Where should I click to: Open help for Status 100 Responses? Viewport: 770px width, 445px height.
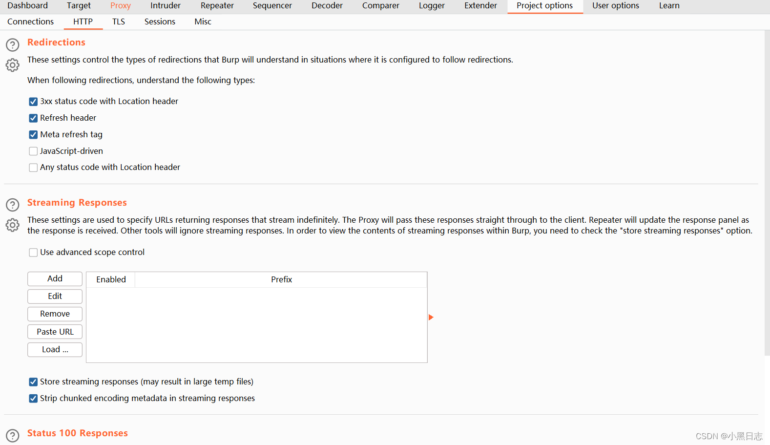(x=13, y=436)
